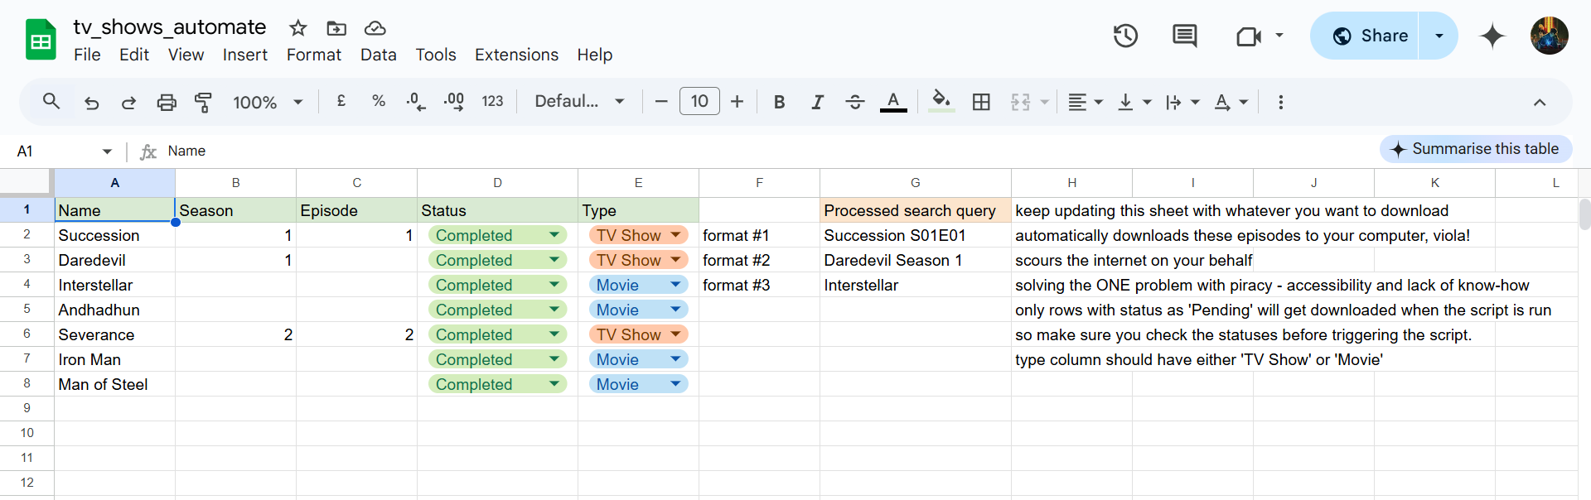
Task: Open the Google Sheets home icon
Action: (41, 40)
